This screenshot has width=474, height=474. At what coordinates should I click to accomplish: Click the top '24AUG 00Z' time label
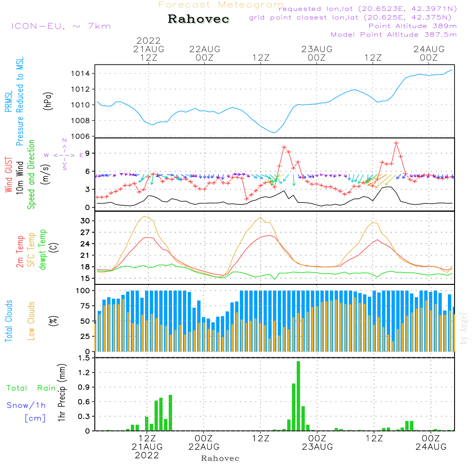[429, 53]
